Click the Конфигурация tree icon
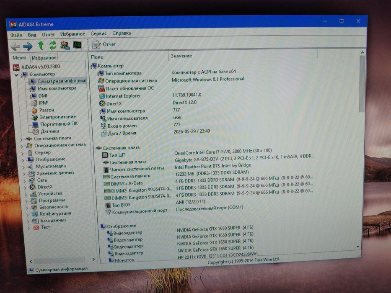The image size is (391, 293). (35, 214)
